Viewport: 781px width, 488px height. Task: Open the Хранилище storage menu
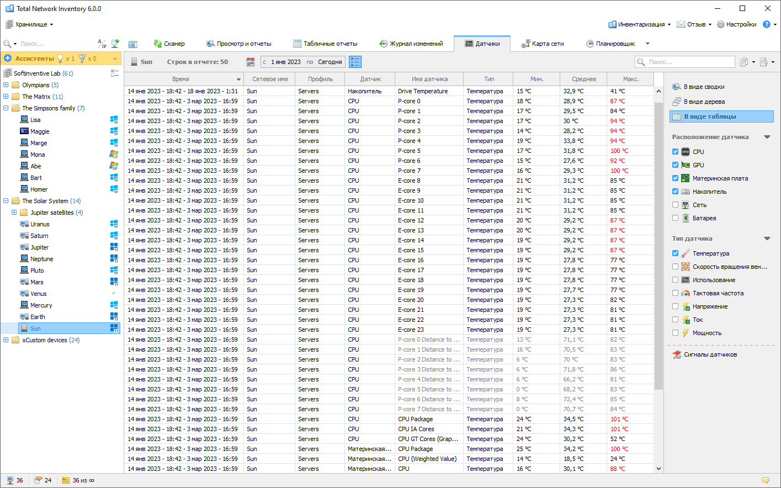click(29, 24)
